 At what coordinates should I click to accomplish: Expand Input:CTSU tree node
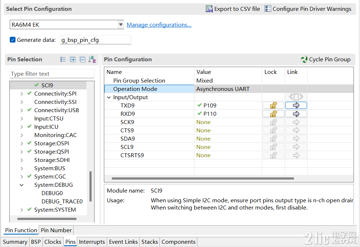coord(22,119)
